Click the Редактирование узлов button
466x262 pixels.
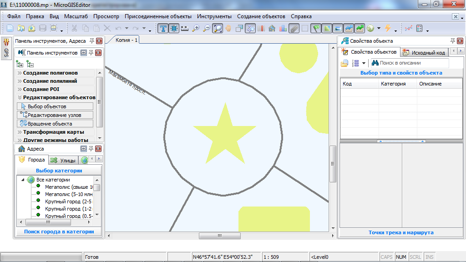pyautogui.click(x=55, y=115)
